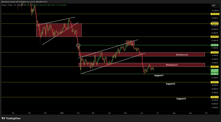Click the Support2 text label

(170, 84)
